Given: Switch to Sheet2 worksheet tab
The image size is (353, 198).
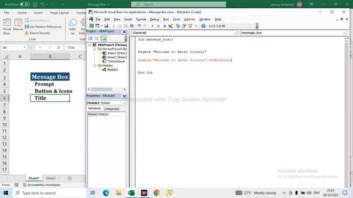Looking at the screenshot, I should pyautogui.click(x=51, y=178).
